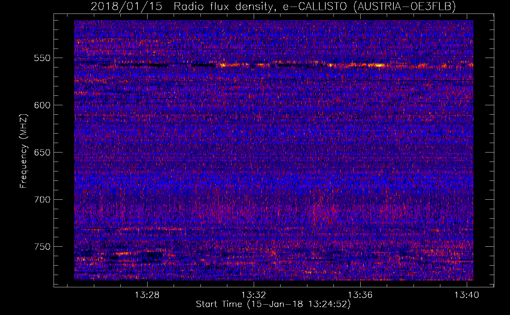
Task: Click the 600 frequency axis label
Action: coord(42,105)
